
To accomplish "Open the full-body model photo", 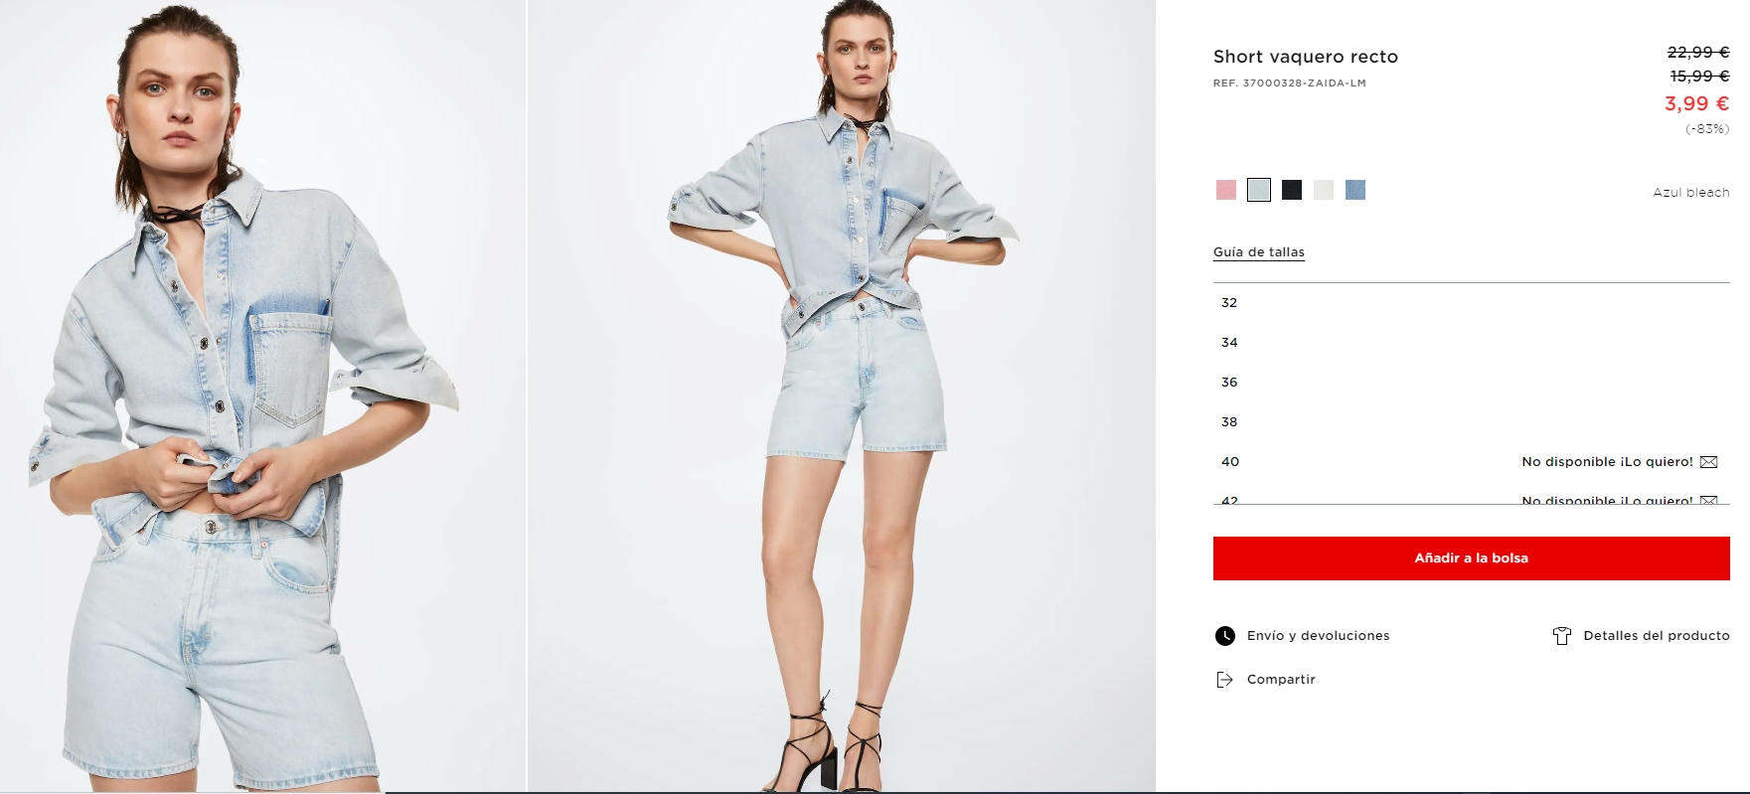I will pos(841,397).
